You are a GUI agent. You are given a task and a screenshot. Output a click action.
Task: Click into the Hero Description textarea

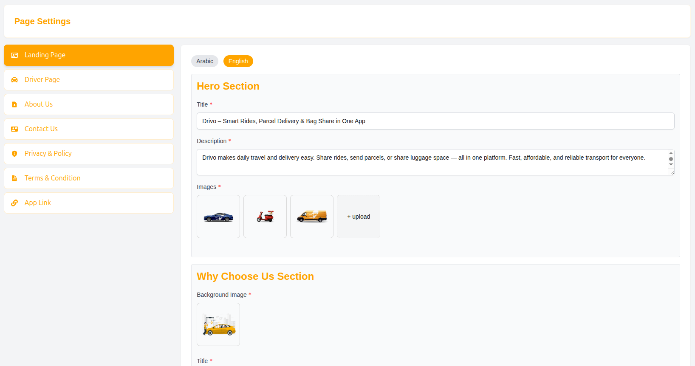432,162
